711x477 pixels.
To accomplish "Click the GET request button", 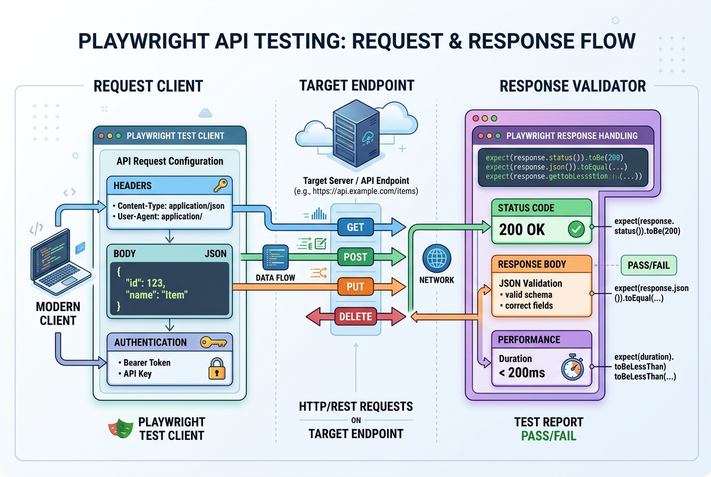I will pos(355,227).
